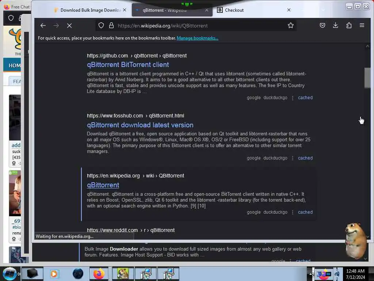Show site security padlock info
The width and height of the screenshot is (374, 281).
(x=111, y=25)
